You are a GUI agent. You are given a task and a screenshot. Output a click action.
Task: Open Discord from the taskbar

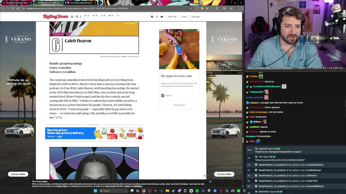coord(179,191)
